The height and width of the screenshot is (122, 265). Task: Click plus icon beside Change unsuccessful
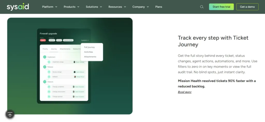click(49, 91)
